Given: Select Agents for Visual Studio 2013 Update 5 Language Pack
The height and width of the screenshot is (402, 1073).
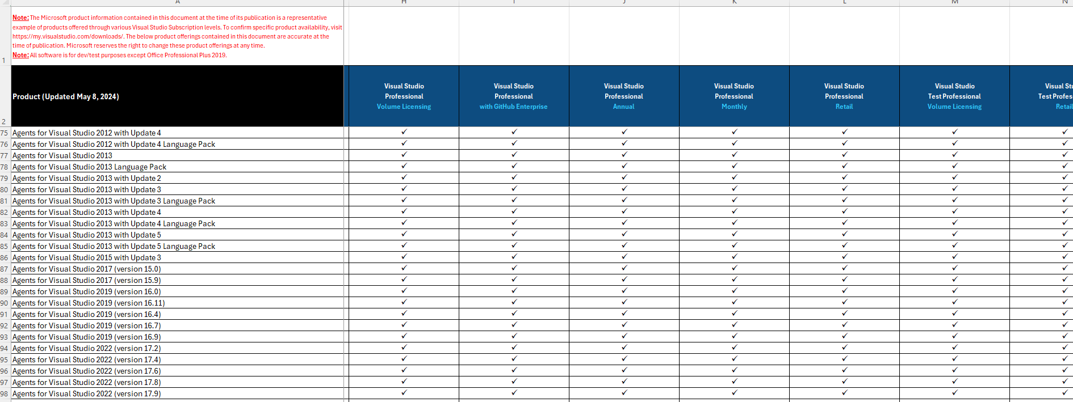Looking at the screenshot, I should (177, 246).
